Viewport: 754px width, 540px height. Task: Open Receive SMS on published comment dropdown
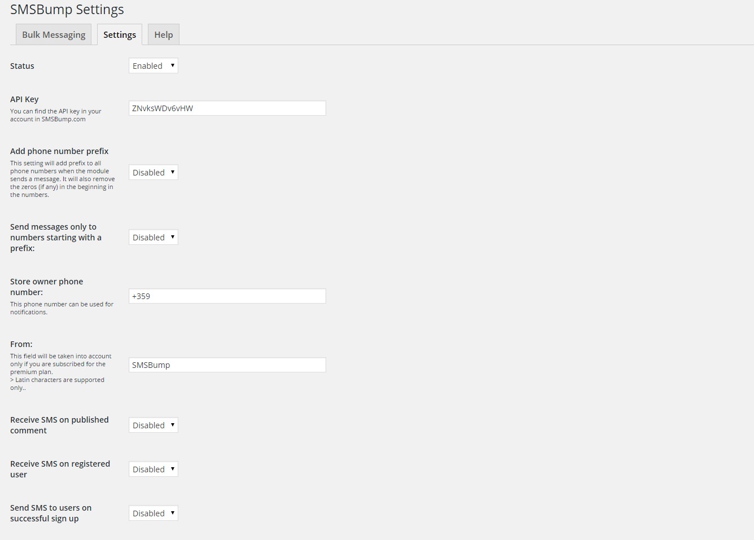coord(154,425)
